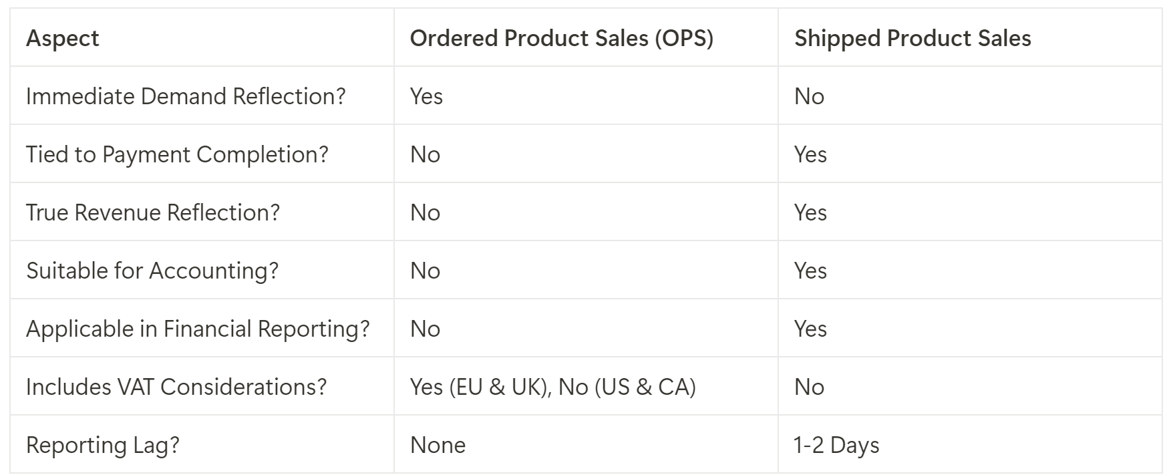The height and width of the screenshot is (475, 1167).
Task: Click No in Applicable in Financial Reporting row
Action: pyautogui.click(x=425, y=329)
